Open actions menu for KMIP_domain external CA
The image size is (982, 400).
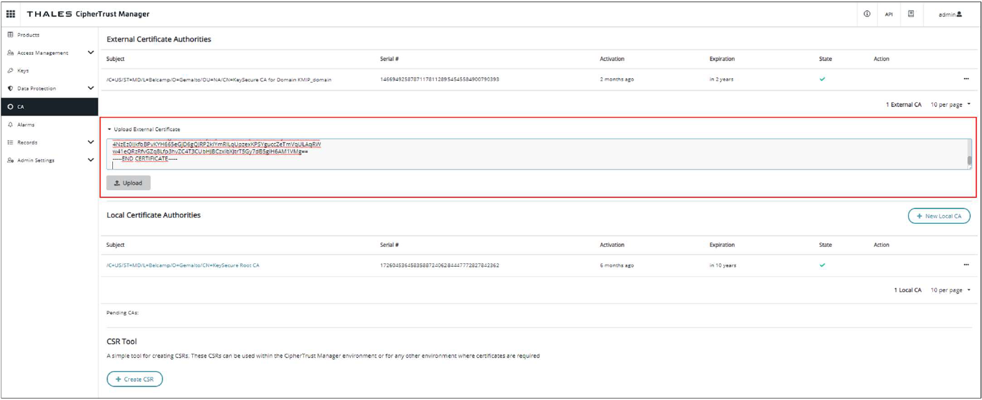966,79
